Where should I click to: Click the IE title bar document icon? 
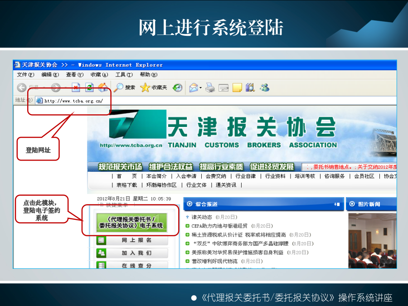coord(17,64)
